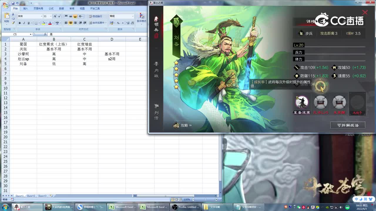Switch to 页面布局 ribbon tab
The width and height of the screenshot is (376, 211).
point(38,8)
